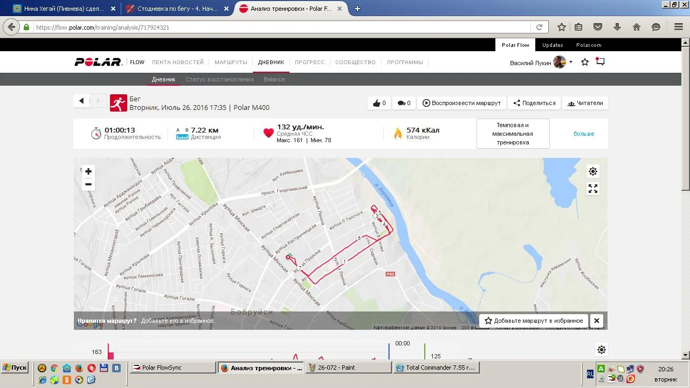The width and height of the screenshot is (690, 388).
Task: Click the star favorites icon in header
Action: tap(585, 62)
